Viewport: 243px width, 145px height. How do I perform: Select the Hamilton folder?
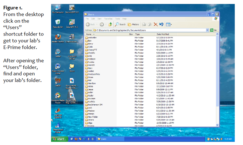pos(91,83)
